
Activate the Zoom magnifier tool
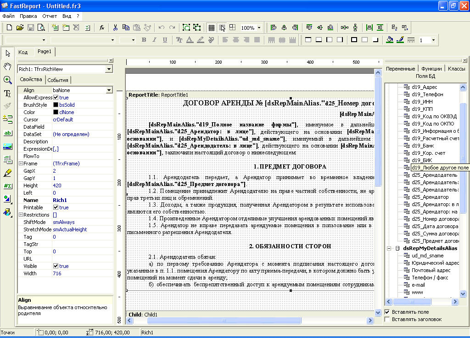pos(7,80)
